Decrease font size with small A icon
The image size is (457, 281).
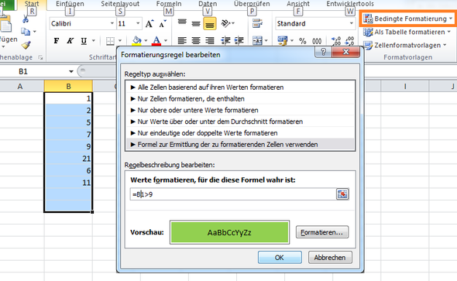point(163,24)
